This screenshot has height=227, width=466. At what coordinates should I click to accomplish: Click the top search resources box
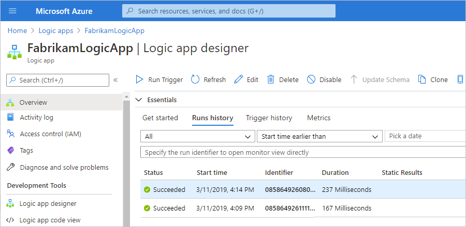(x=228, y=11)
